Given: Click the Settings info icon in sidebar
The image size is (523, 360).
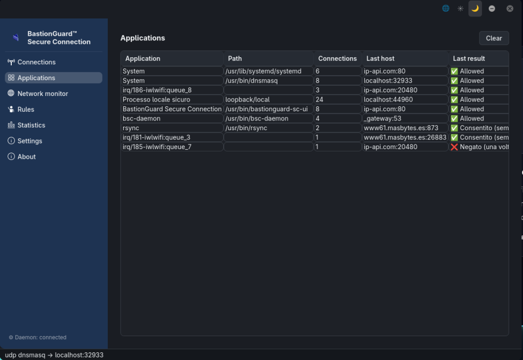Looking at the screenshot, I should [11, 140].
